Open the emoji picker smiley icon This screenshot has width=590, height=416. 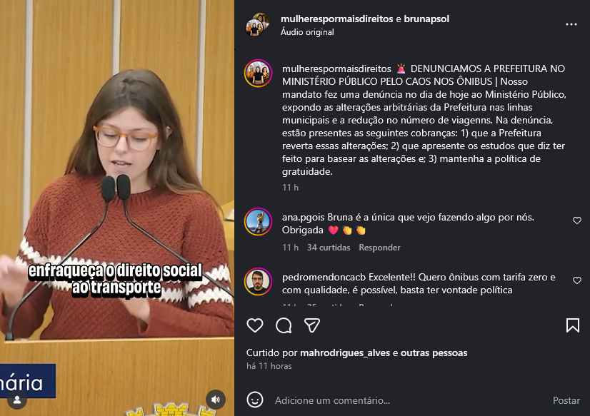coord(255,400)
